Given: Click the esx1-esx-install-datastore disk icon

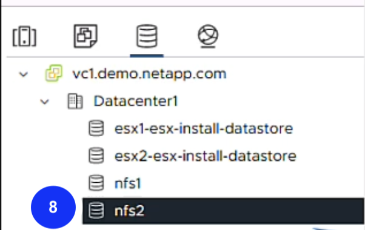Looking at the screenshot, I should coord(96,128).
